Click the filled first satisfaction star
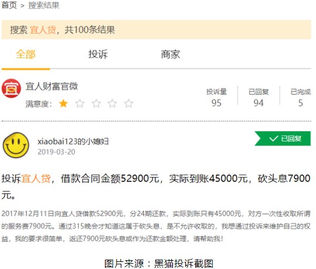 click(x=63, y=104)
